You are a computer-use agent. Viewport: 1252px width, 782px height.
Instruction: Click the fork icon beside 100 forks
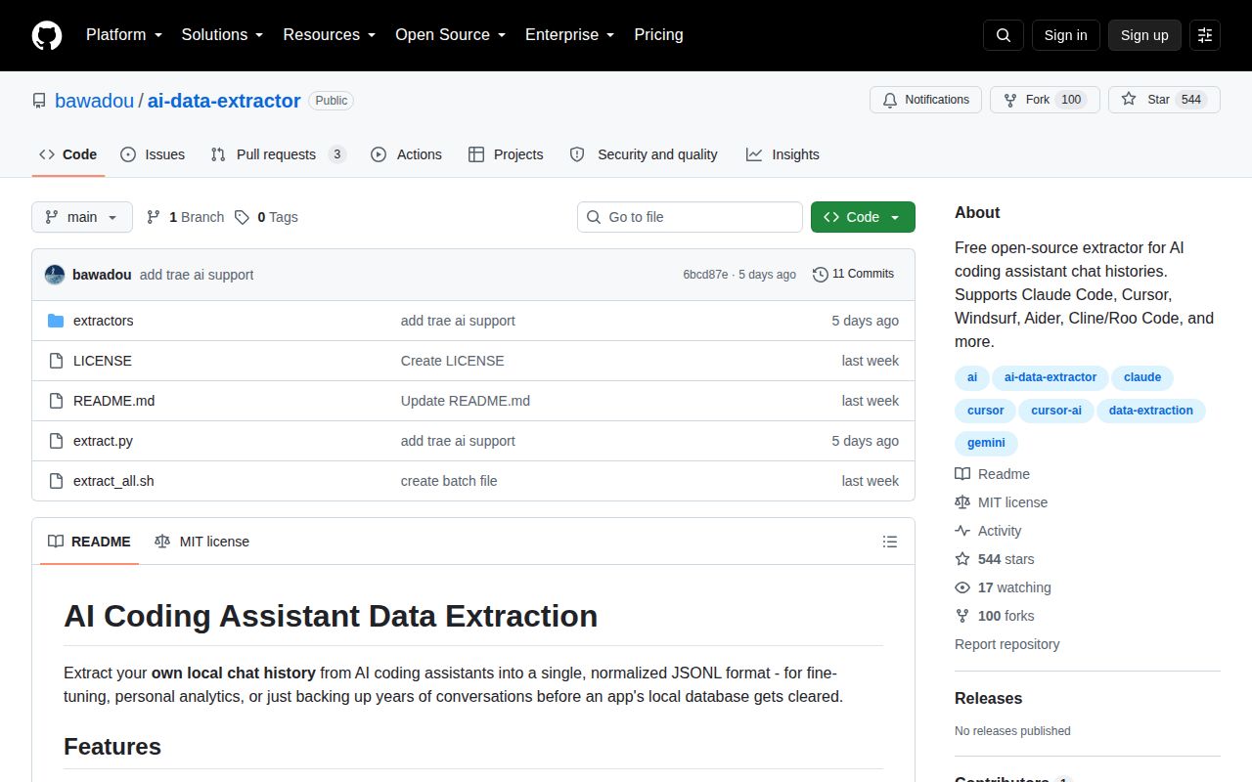point(962,616)
